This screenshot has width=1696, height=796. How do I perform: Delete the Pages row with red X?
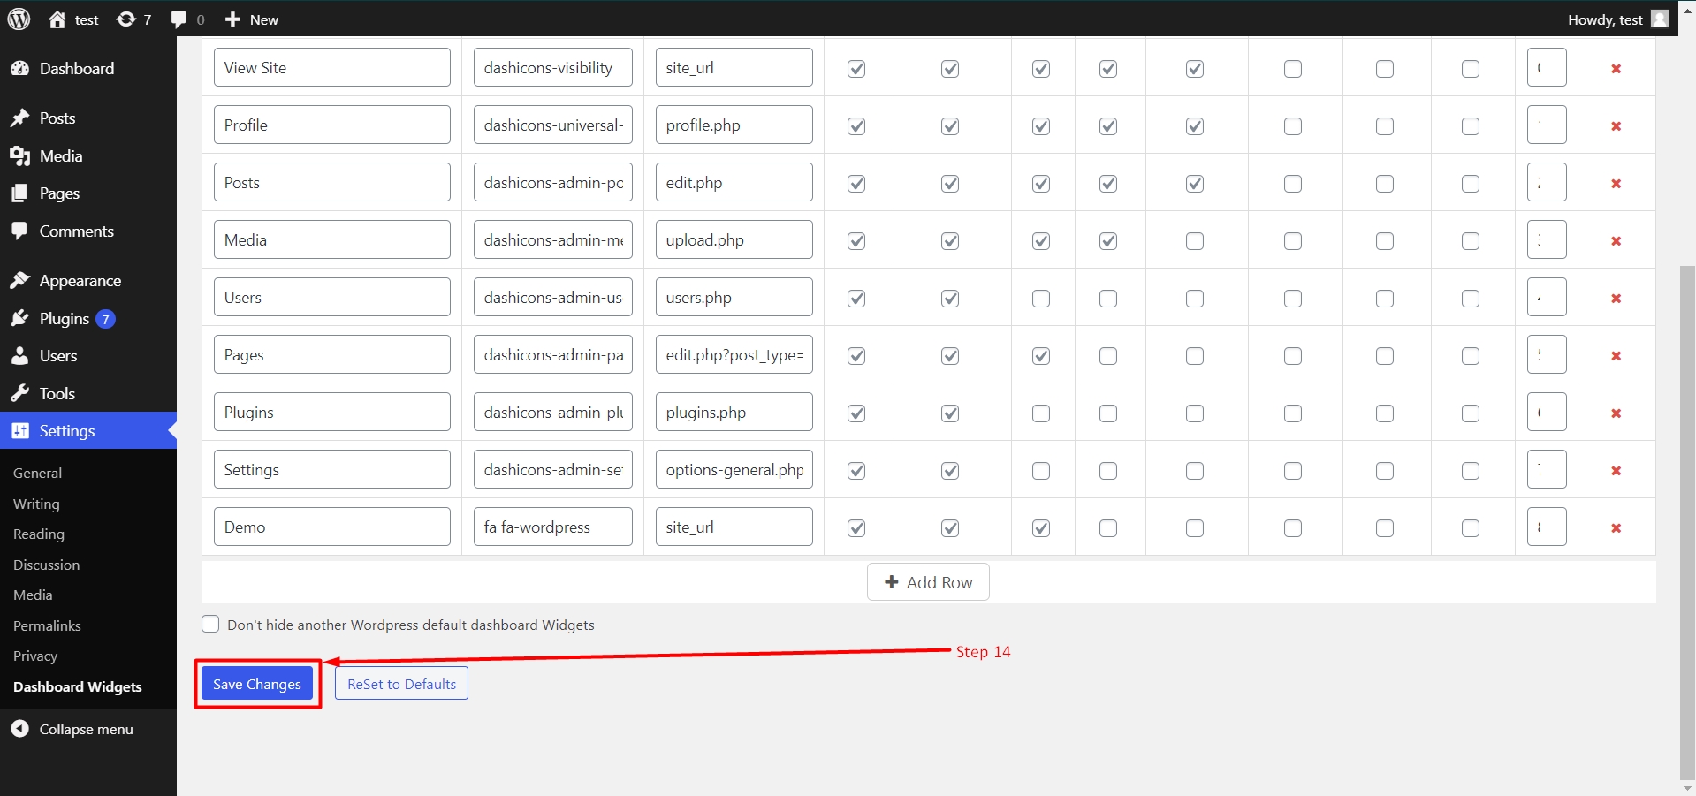click(x=1616, y=355)
